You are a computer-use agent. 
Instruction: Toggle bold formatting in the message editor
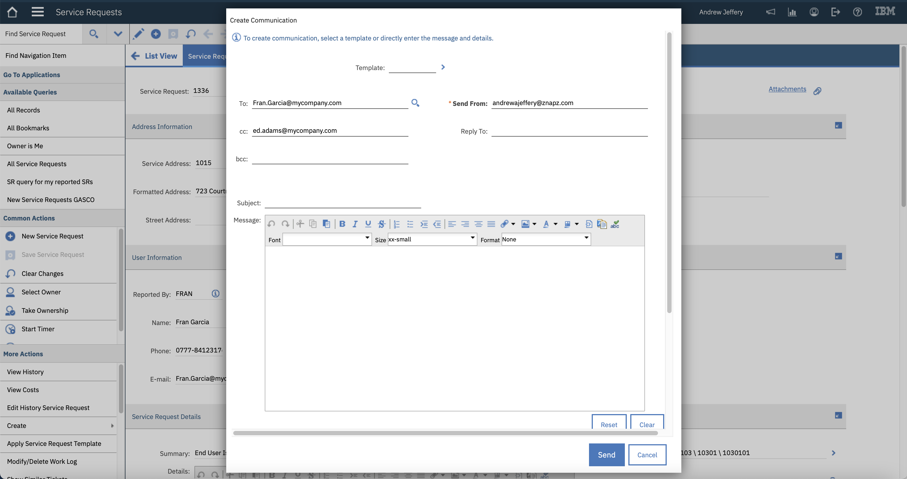click(x=342, y=224)
